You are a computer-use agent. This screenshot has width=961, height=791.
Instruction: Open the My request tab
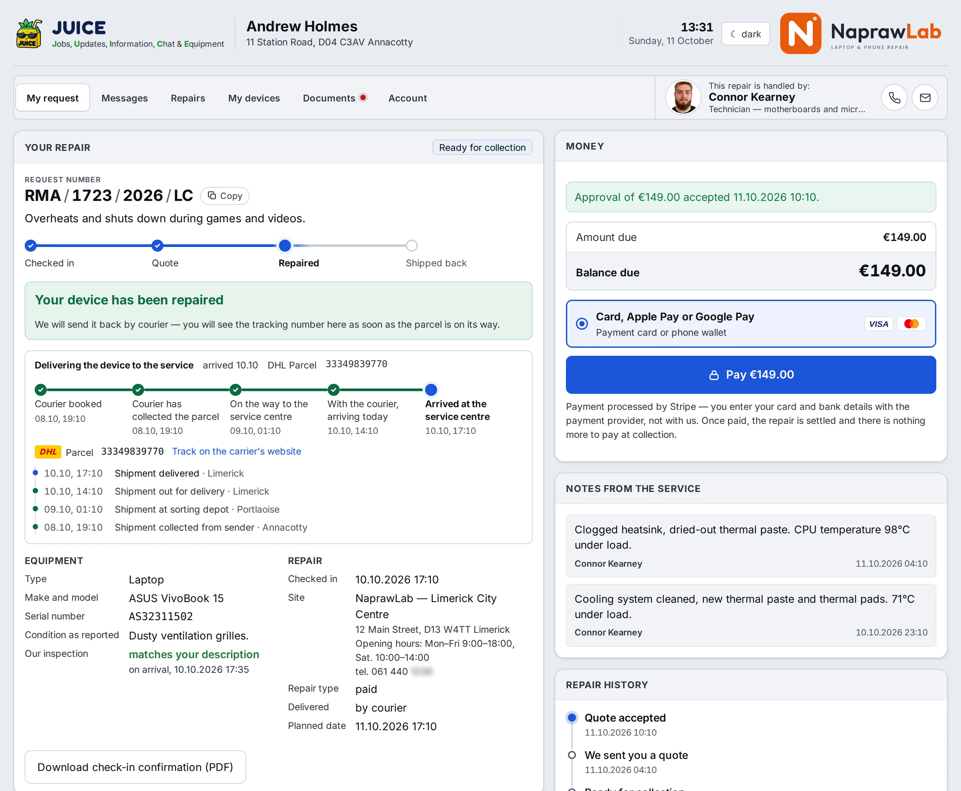click(x=53, y=98)
